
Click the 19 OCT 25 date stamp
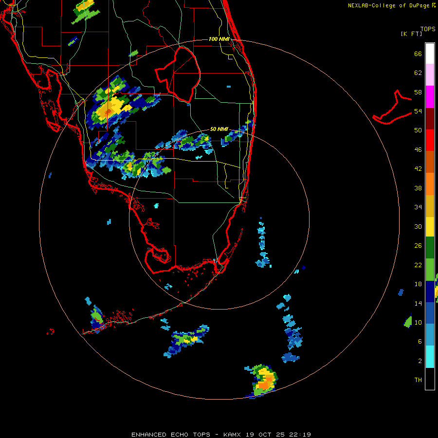265,435
